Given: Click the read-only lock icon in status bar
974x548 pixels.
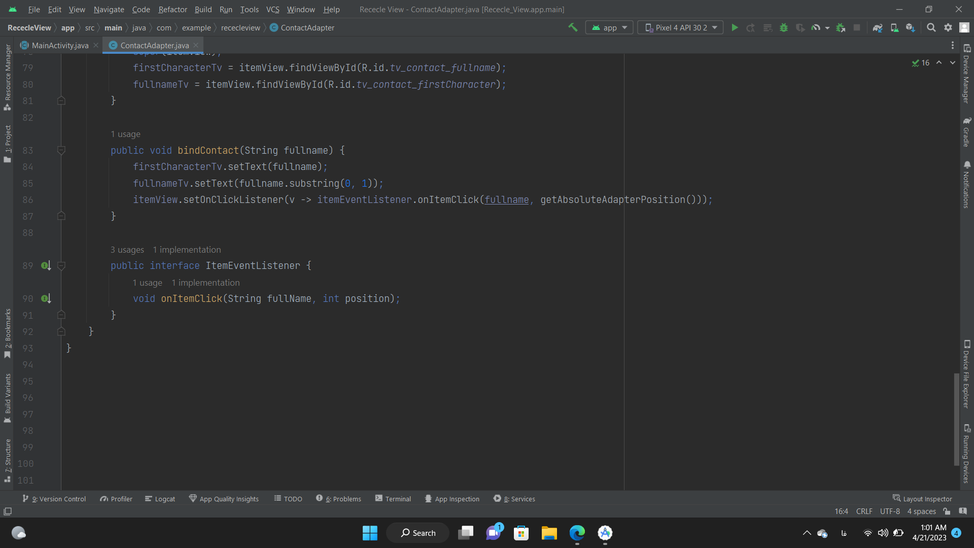Looking at the screenshot, I should 947,511.
